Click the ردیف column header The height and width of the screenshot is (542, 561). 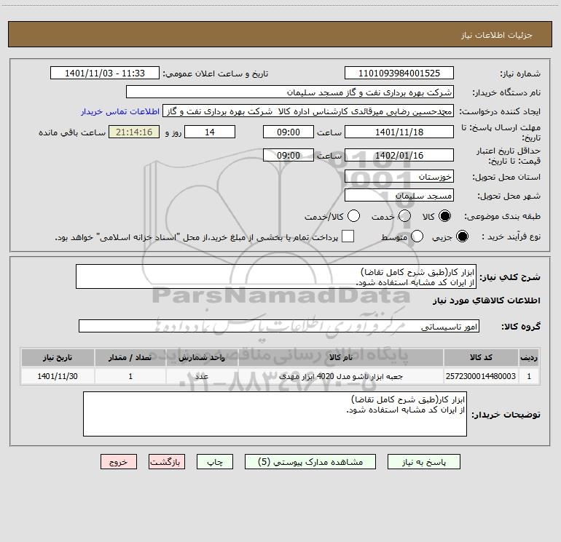pos(529,358)
